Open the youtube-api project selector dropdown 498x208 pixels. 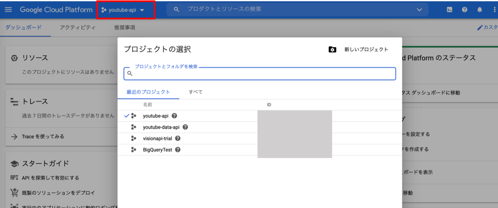click(123, 10)
